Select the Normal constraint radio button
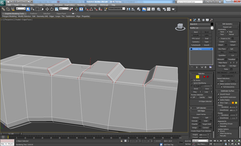The image size is (241, 146). 227,34
